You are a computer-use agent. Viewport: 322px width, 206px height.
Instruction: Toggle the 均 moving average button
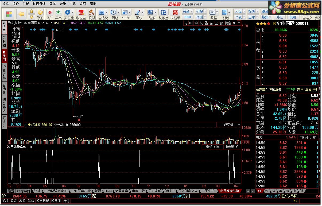[196, 23]
